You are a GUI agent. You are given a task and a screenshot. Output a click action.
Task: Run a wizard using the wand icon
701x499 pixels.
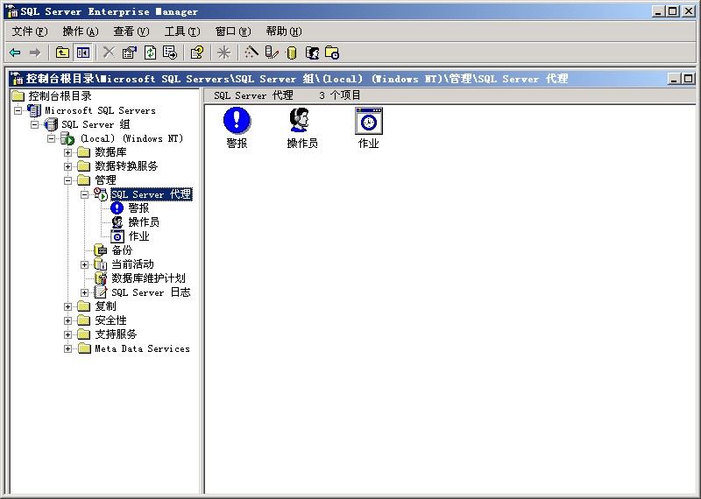point(251,53)
